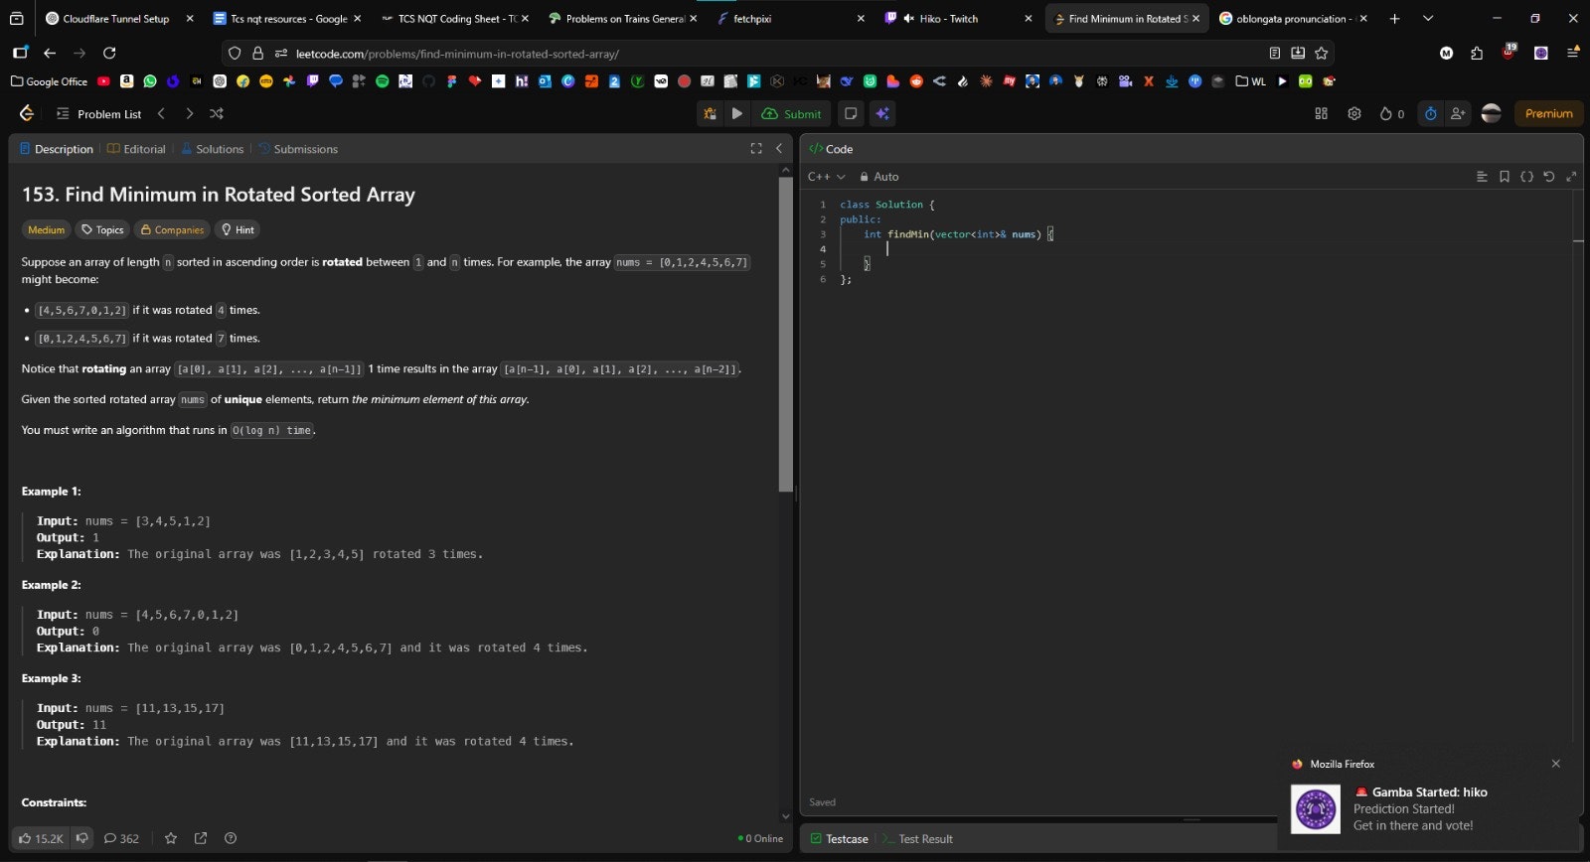
Task: Run the code with the play icon
Action: (x=736, y=114)
